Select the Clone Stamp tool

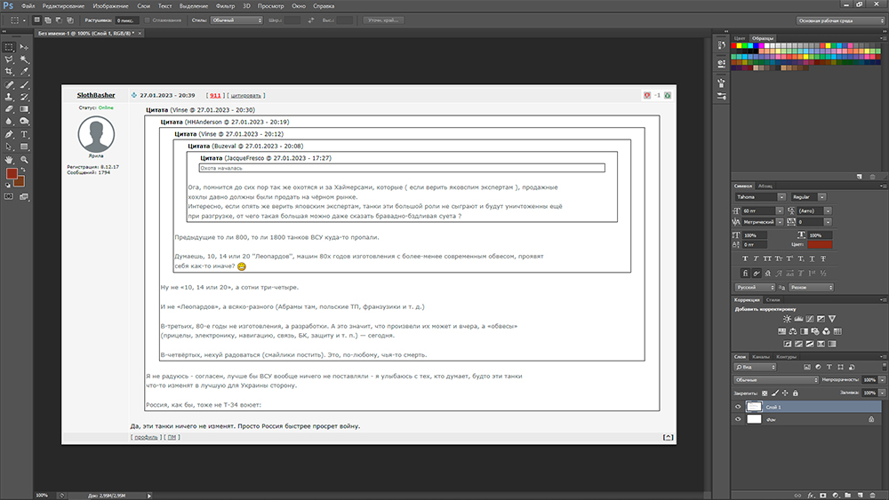coord(9,98)
